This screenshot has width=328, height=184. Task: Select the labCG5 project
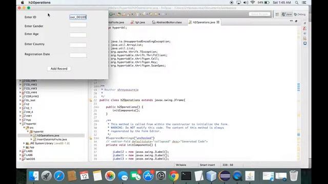31,159
